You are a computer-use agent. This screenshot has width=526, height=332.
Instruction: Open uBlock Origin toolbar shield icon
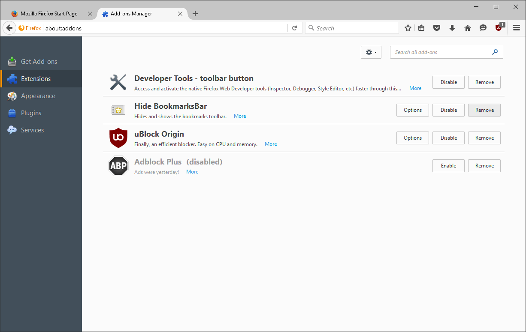coord(499,27)
